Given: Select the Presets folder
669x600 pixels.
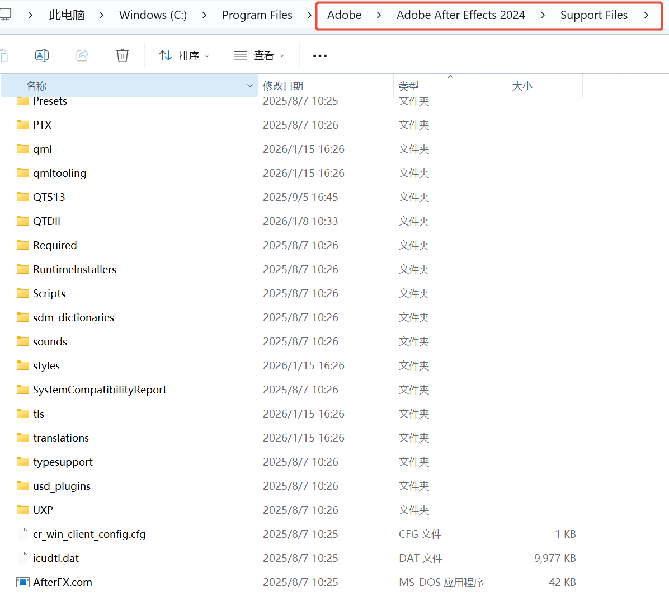Looking at the screenshot, I should (x=50, y=101).
